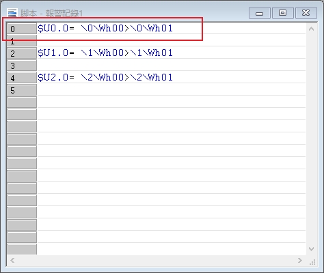Select row header number 3
This screenshot has height=273, width=324.
[x=22, y=66]
